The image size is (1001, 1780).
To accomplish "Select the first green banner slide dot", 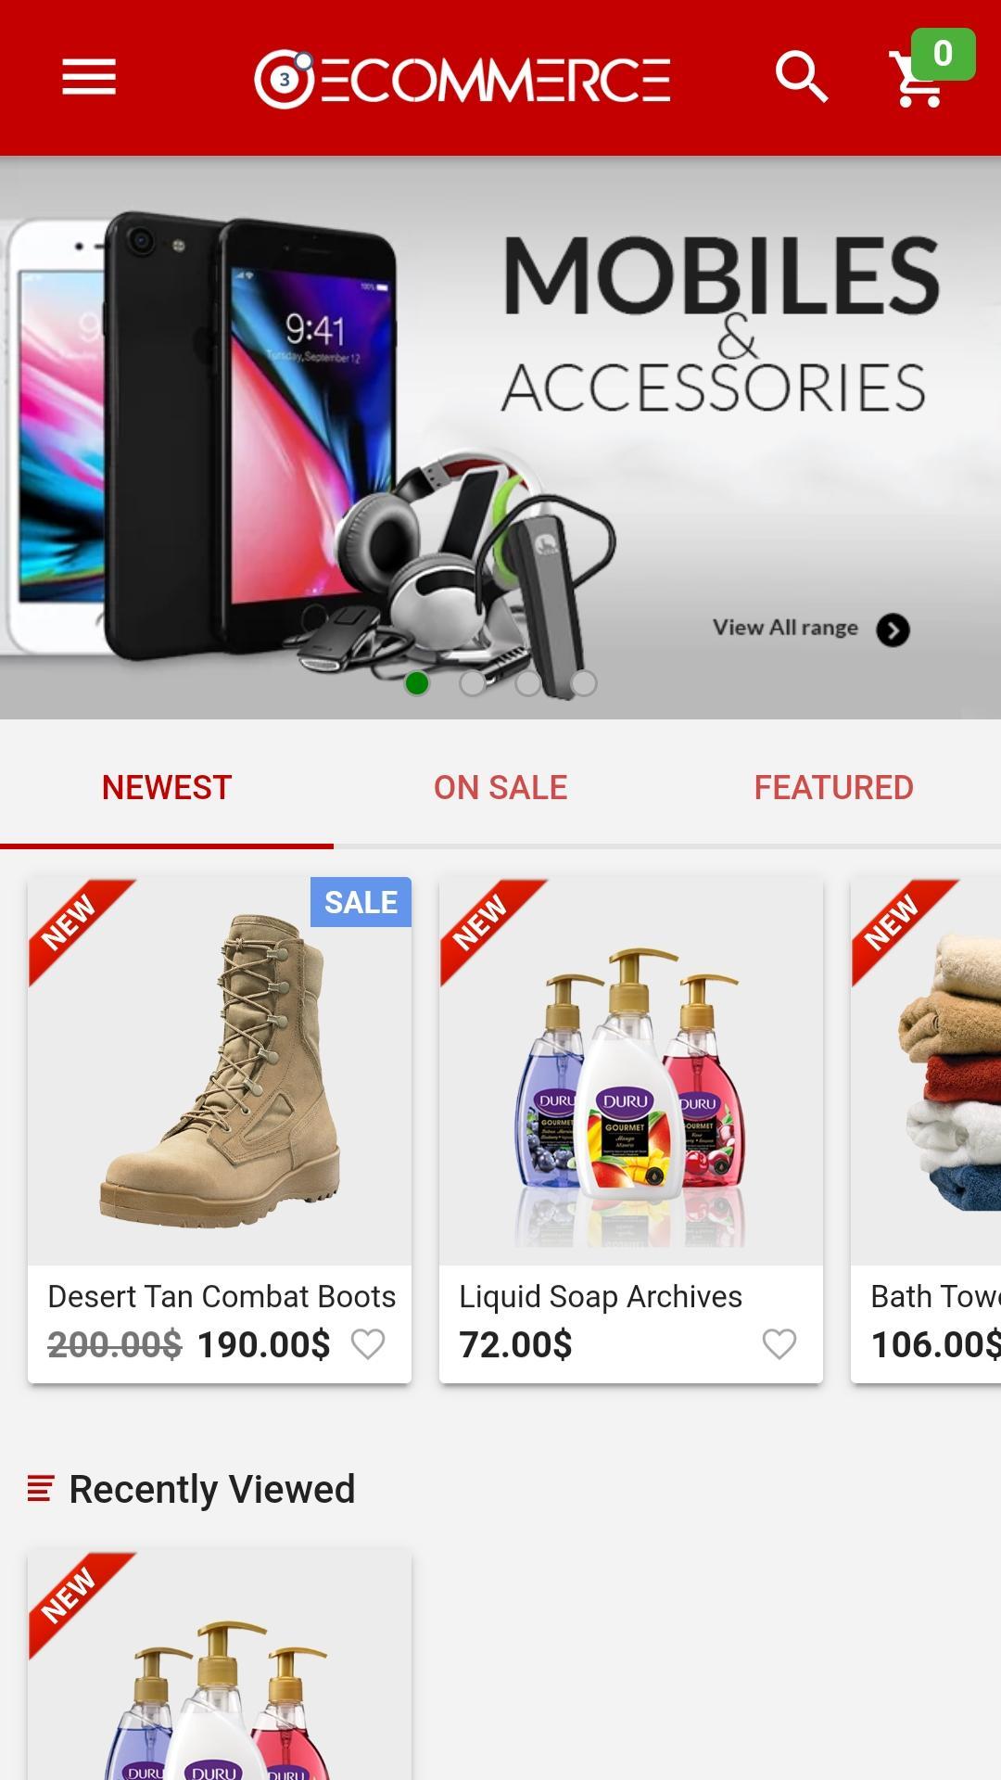I will (x=417, y=683).
